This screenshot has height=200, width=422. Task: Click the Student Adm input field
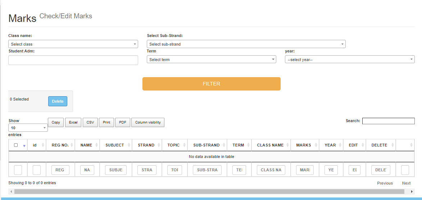73,60
